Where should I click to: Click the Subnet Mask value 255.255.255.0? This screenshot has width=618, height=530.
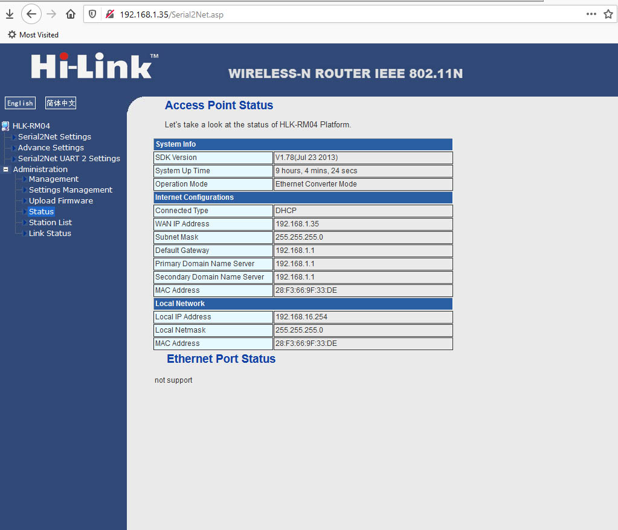[363, 237]
